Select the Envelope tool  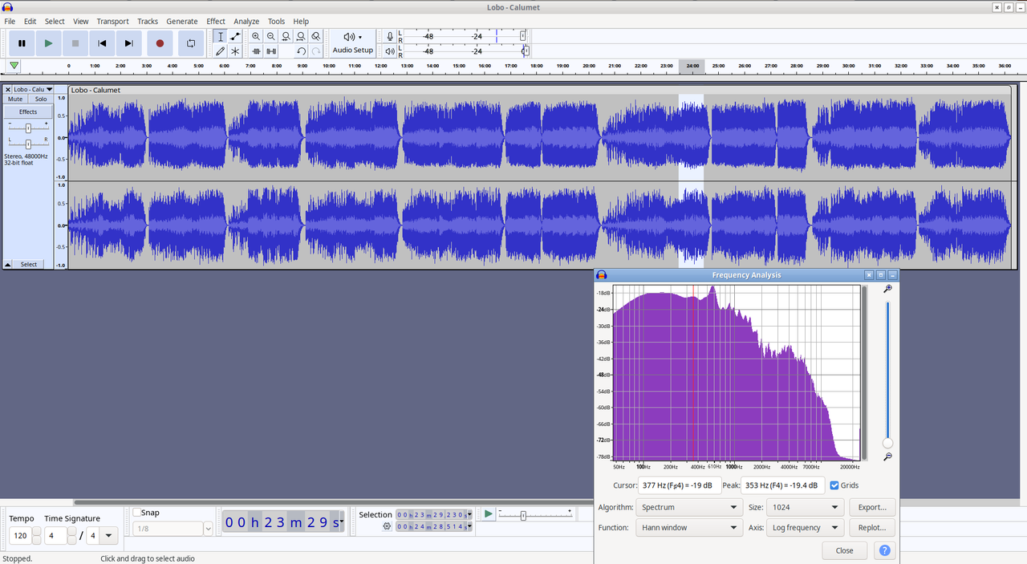click(x=235, y=36)
